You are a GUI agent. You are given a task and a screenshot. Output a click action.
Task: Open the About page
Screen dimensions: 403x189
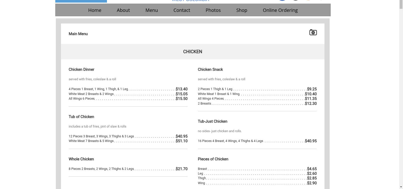pos(123,10)
